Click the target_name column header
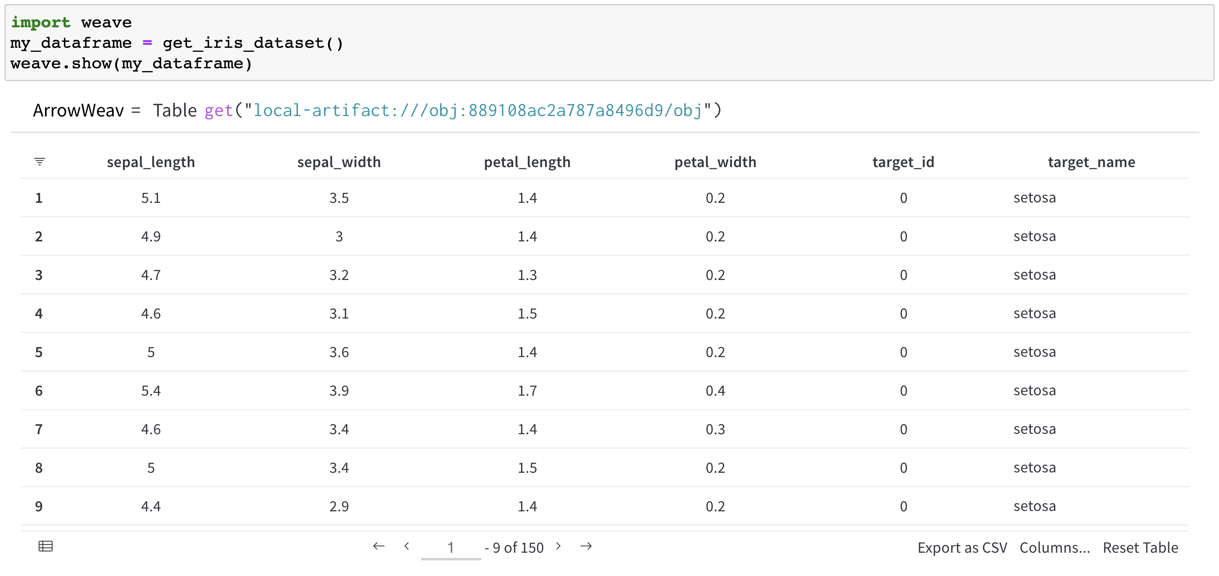Image resolution: width=1219 pixels, height=576 pixels. click(1091, 162)
